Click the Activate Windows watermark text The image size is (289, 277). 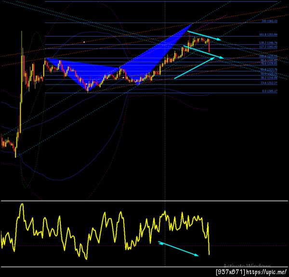pyautogui.click(x=247, y=265)
